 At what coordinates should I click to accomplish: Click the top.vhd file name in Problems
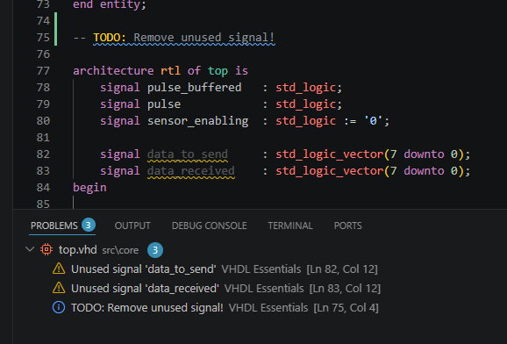click(77, 250)
